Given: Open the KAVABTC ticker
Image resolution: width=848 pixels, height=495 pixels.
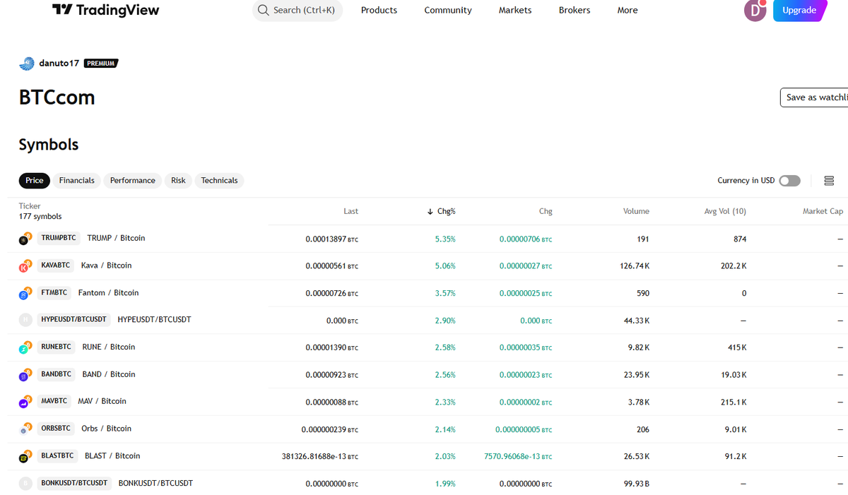Looking at the screenshot, I should [x=56, y=266].
